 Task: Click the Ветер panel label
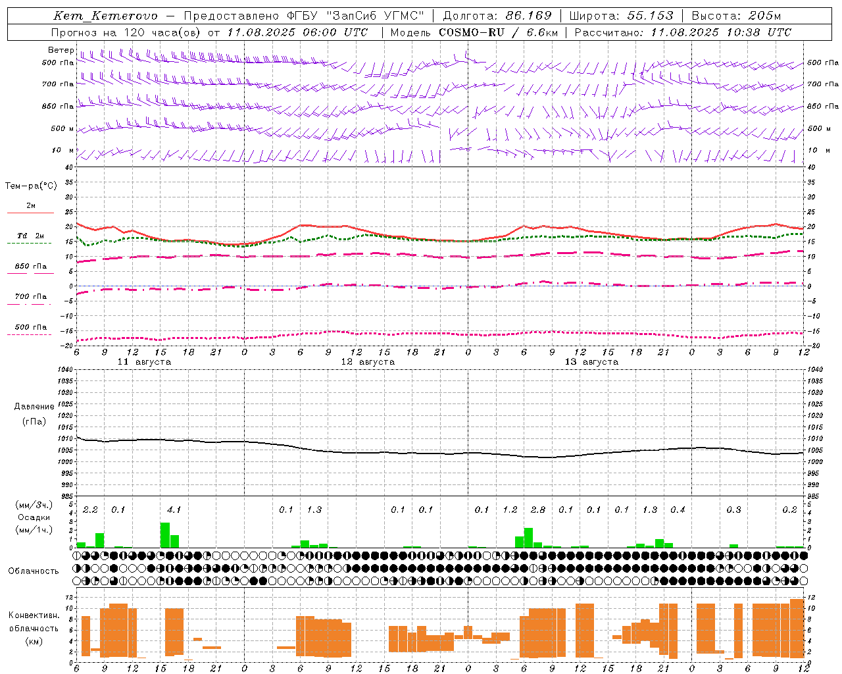click(61, 50)
